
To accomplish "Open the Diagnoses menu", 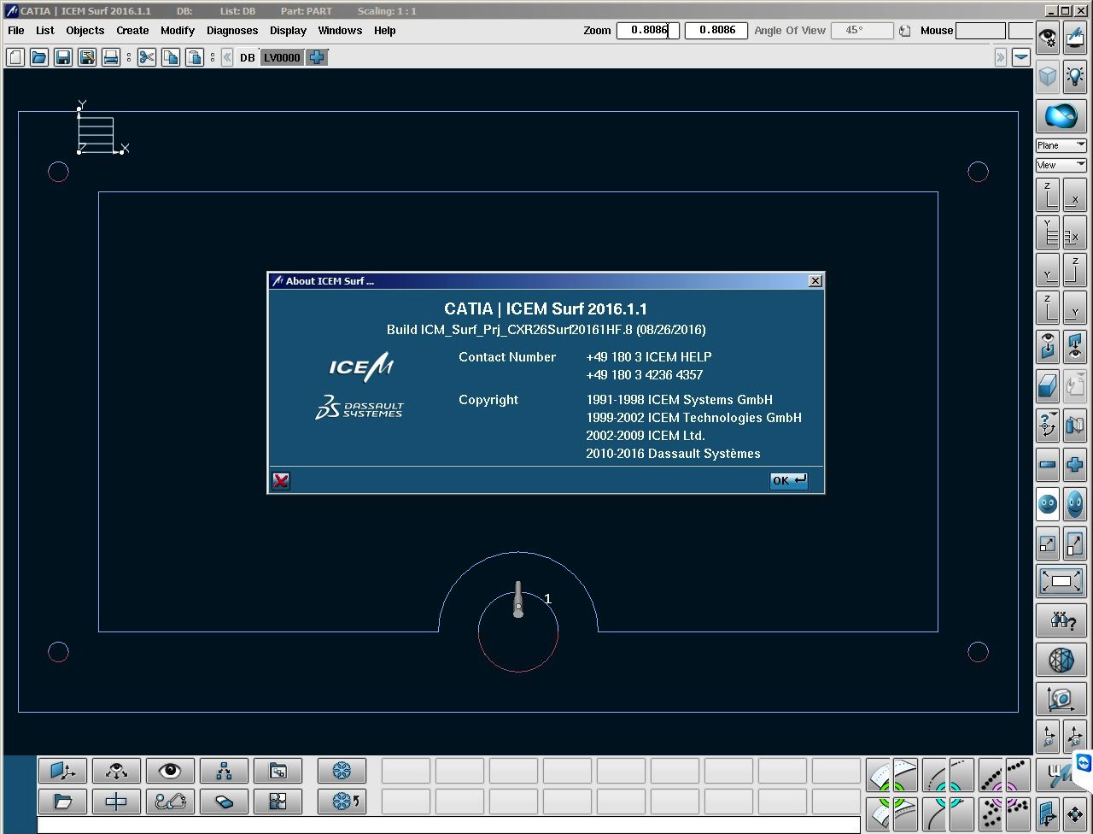I will point(232,31).
